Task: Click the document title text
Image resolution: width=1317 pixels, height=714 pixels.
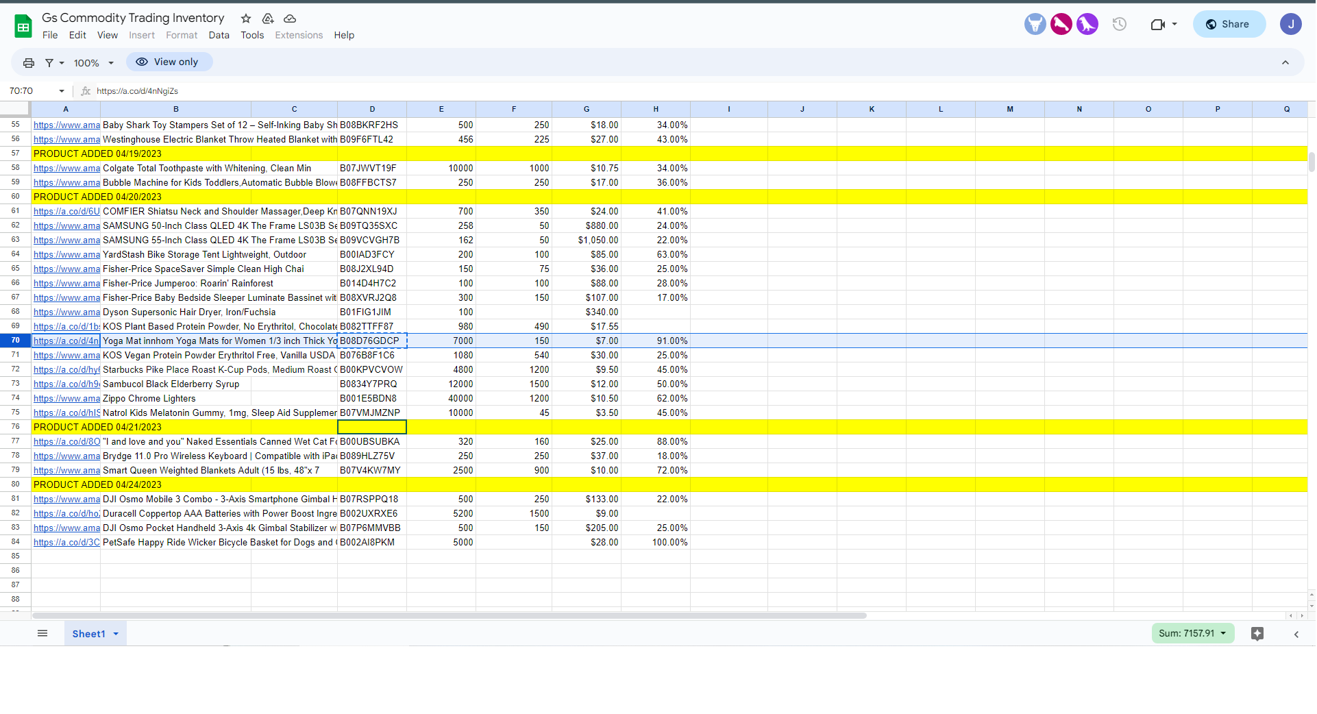Action: coord(133,18)
